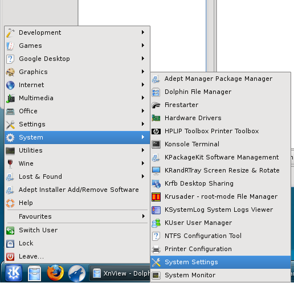The height and width of the screenshot is (283, 294).
Task: Click the Krfb Desktop Sharing icon
Action: coord(156,183)
